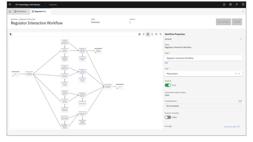The image size is (253, 142).
Task: Zoom in on the workflow canvas
Action: click(156, 34)
